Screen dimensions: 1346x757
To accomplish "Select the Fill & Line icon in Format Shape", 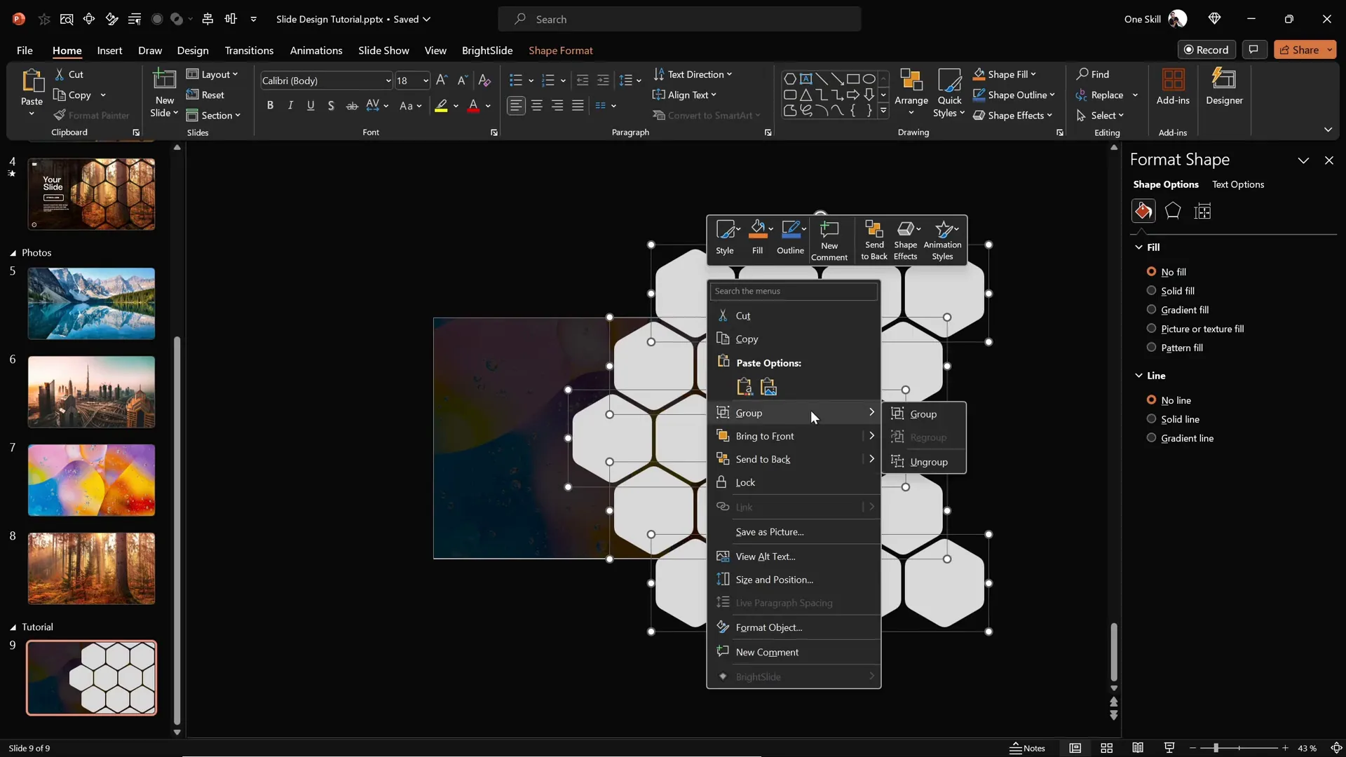I will (x=1143, y=211).
